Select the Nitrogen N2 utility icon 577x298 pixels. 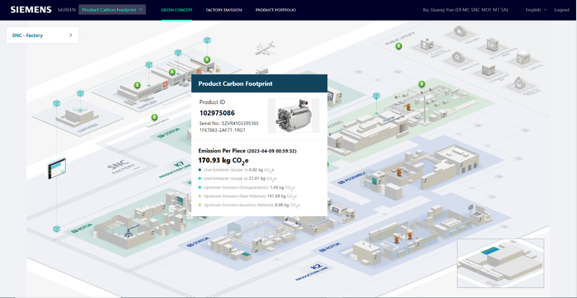(459, 31)
